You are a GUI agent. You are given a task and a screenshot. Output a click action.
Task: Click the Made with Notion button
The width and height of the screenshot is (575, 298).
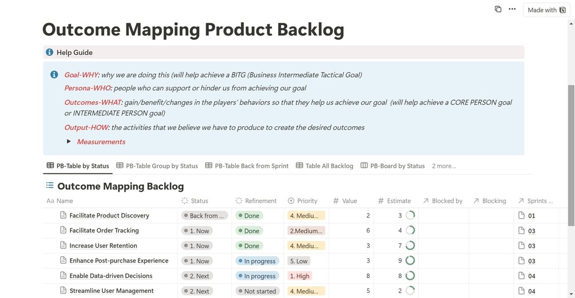point(546,10)
